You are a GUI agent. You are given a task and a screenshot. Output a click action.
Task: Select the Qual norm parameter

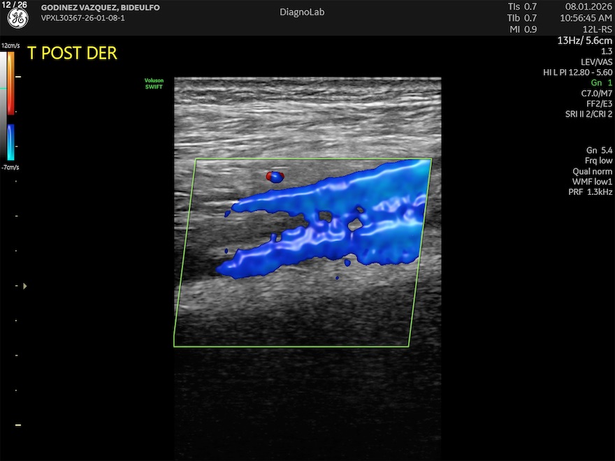tap(592, 171)
